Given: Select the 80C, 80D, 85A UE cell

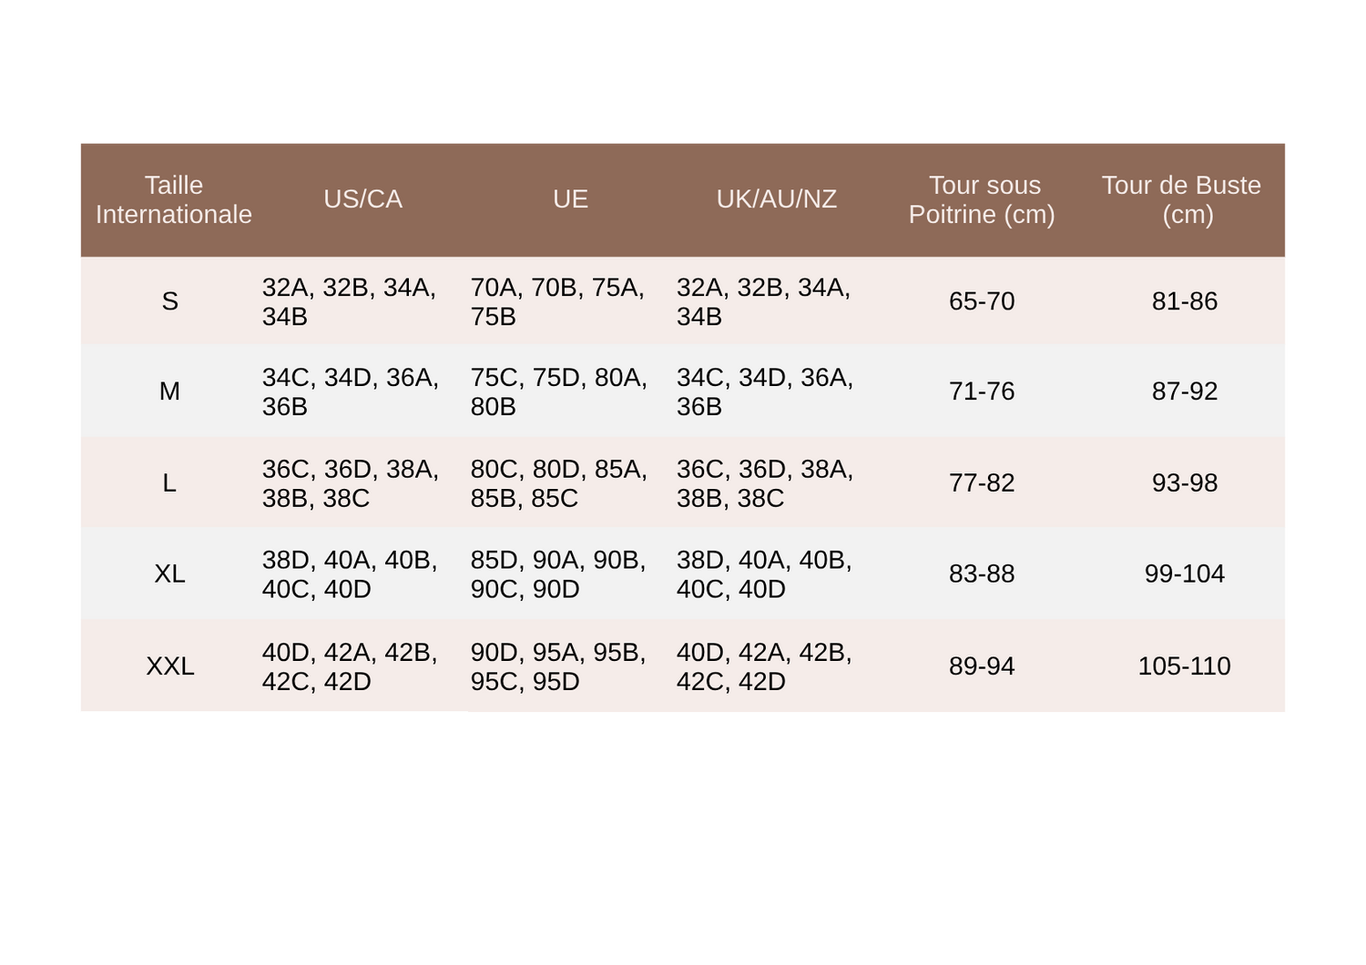Looking at the screenshot, I should coord(558,483).
